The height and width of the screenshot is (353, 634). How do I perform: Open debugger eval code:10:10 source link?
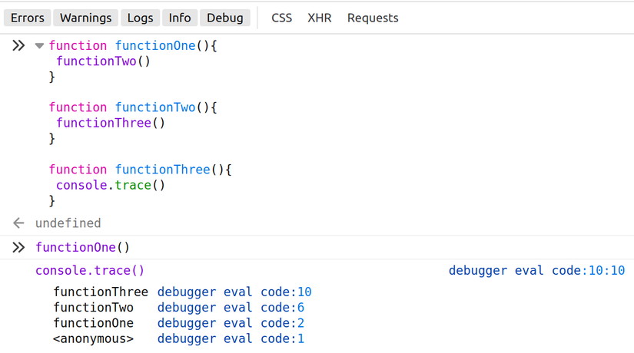[537, 270]
